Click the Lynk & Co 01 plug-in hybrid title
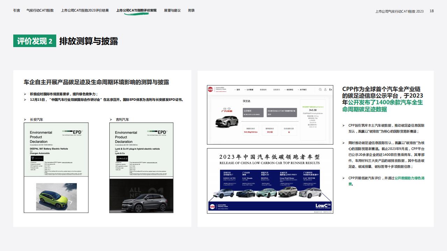The image size is (447, 251). (x=137, y=149)
